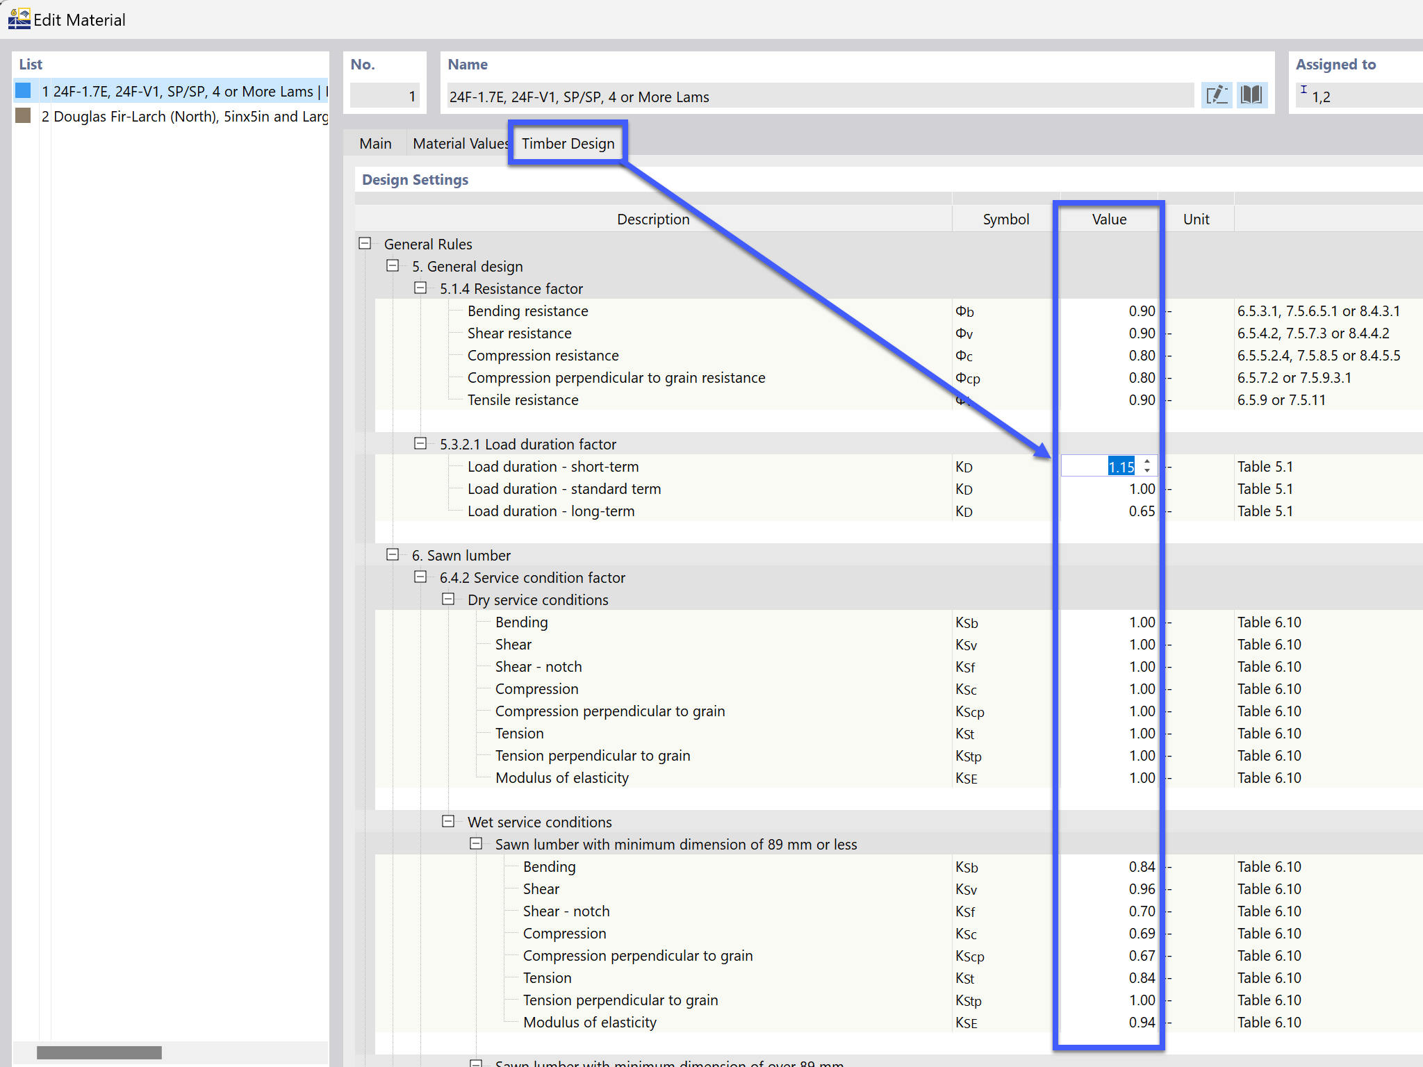The width and height of the screenshot is (1423, 1067).
Task: Click the material Name input field
Action: point(820,97)
